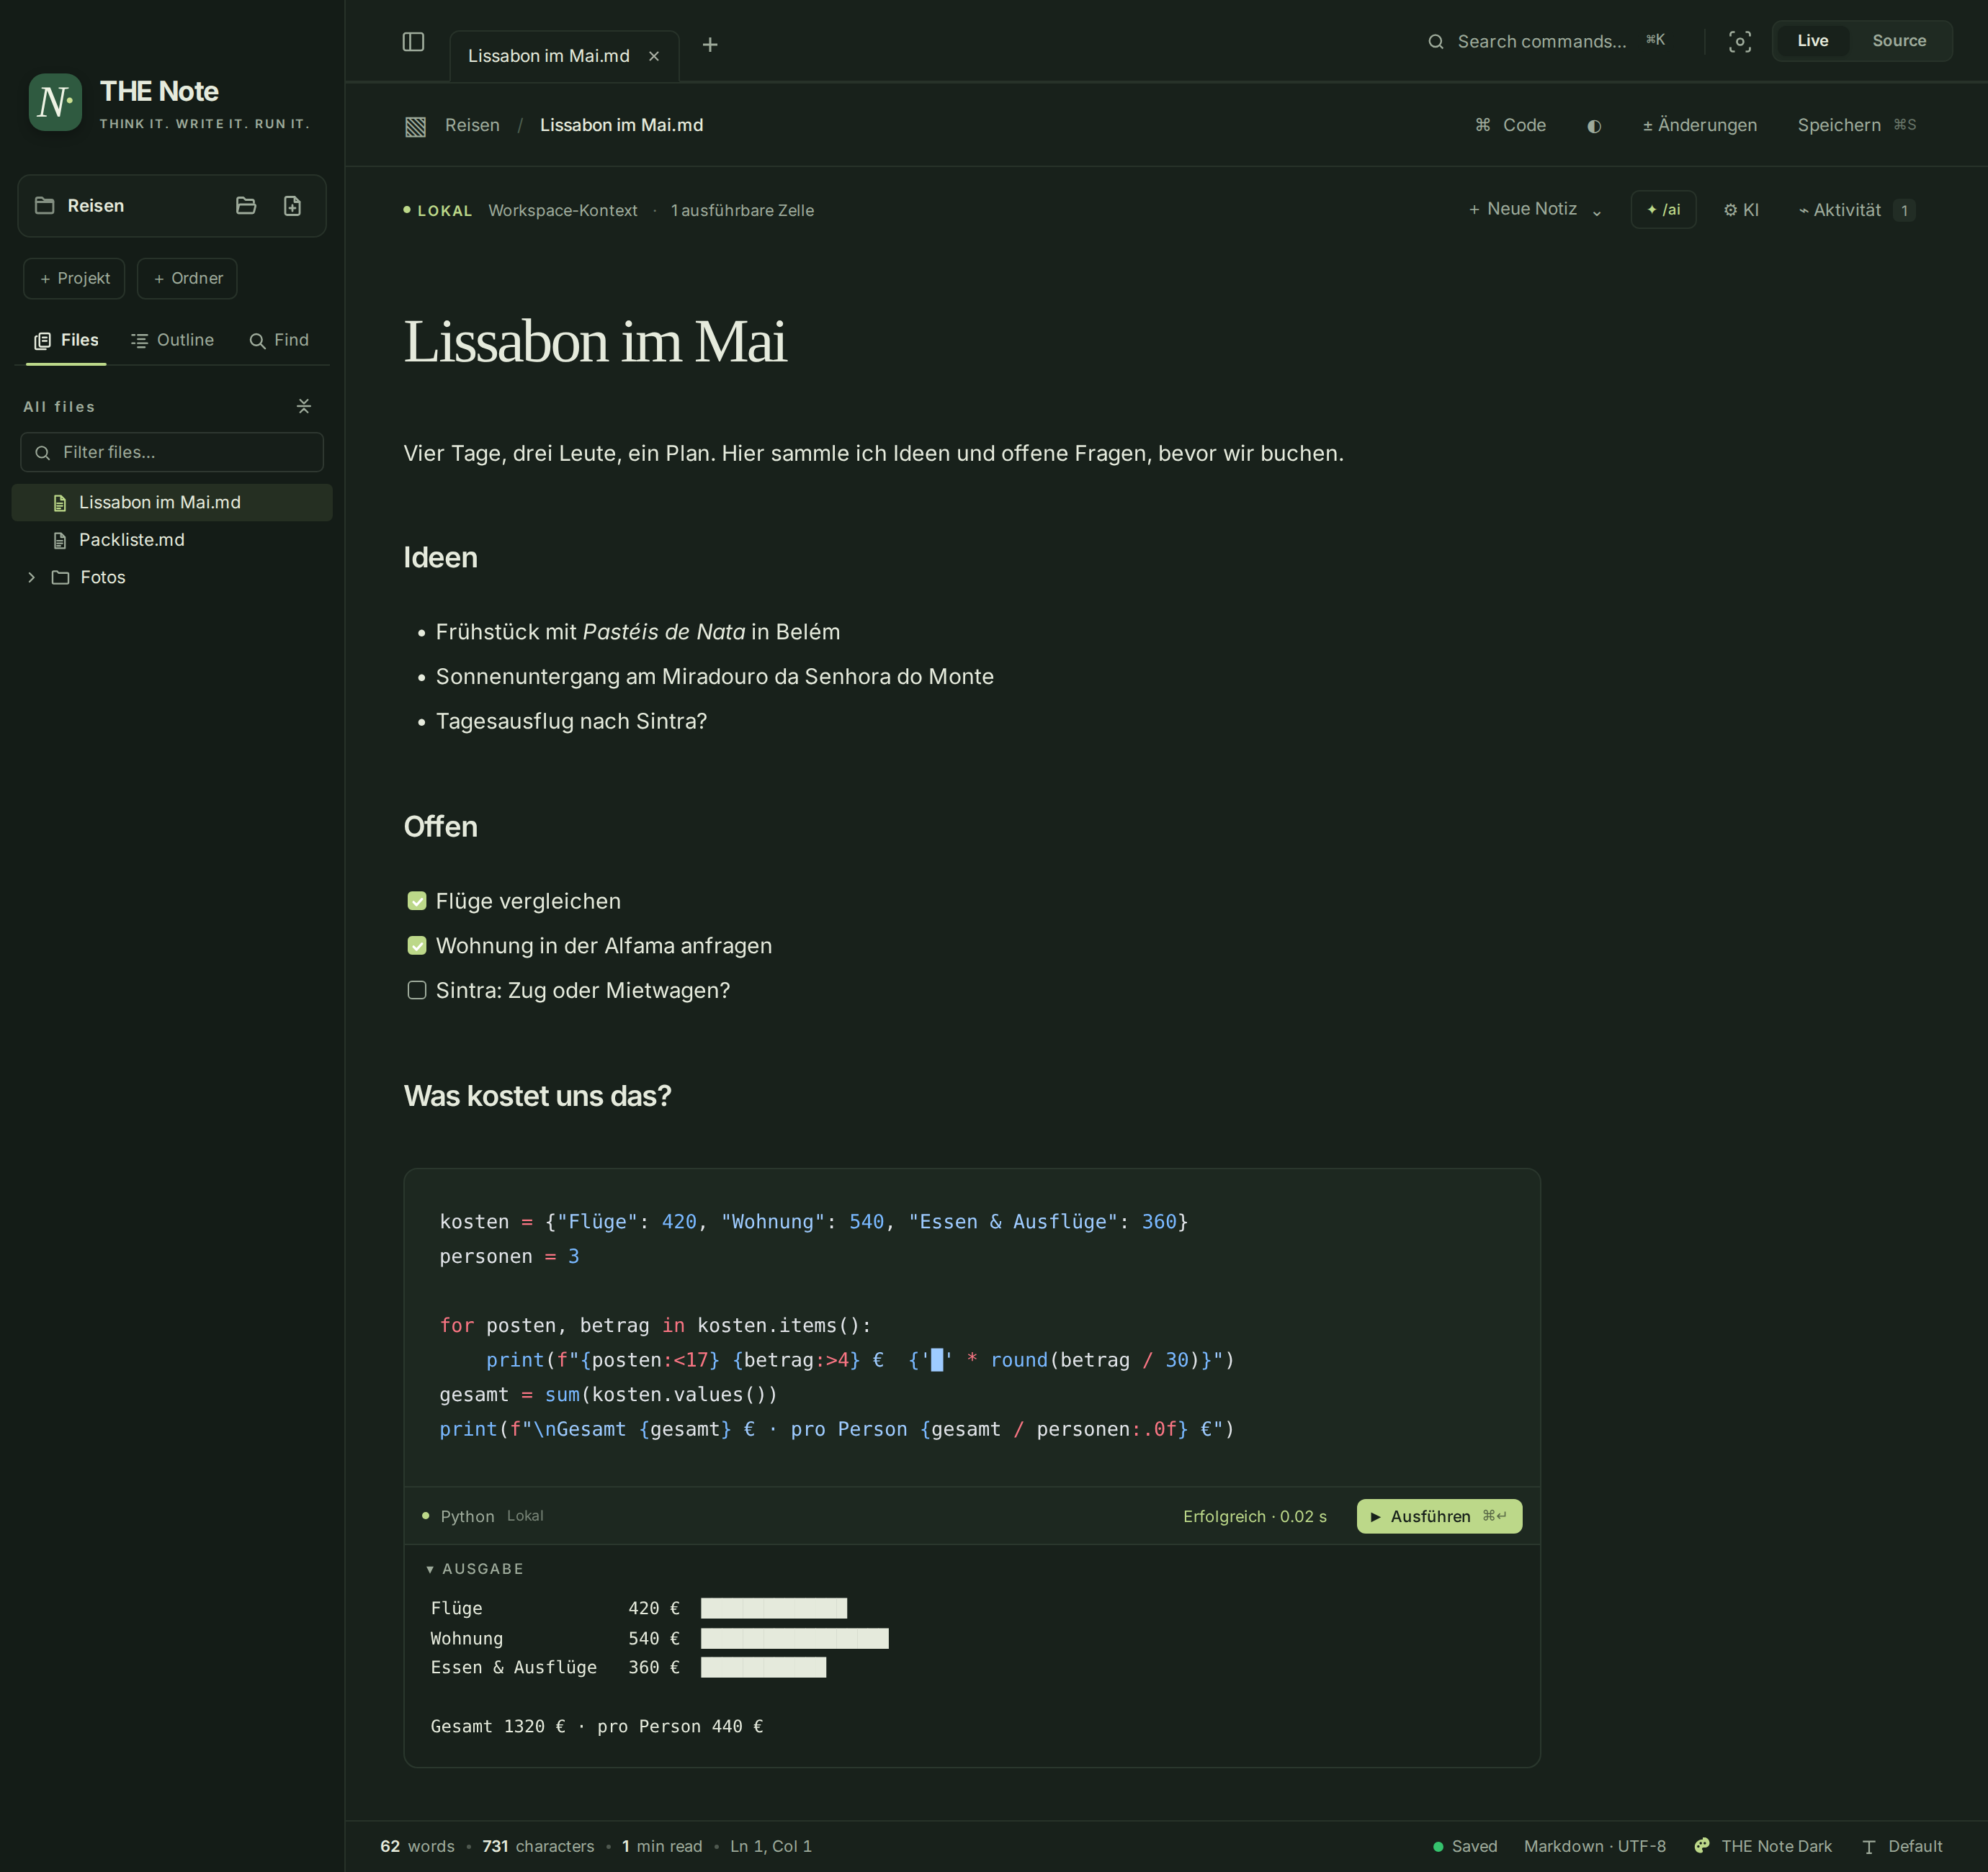Click Search commands field
1988x1872 pixels.
1546,41
